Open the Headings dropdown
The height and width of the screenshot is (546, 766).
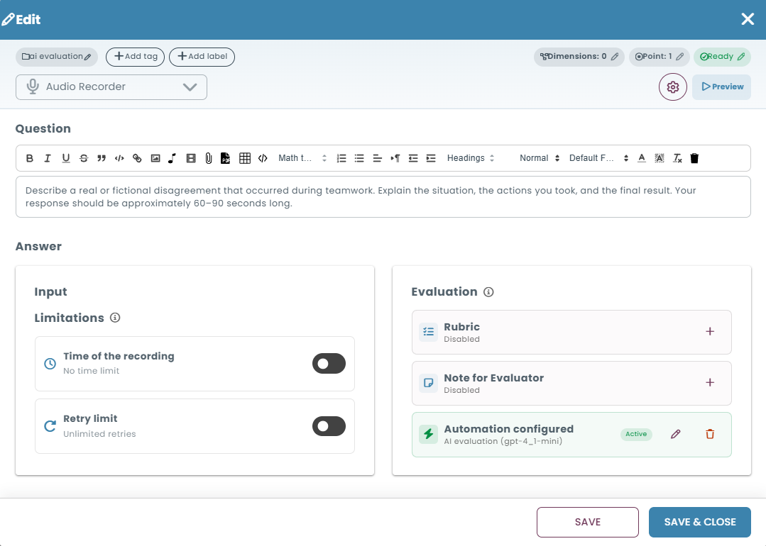[471, 158]
